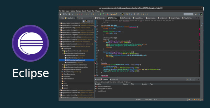Click the Eclipse logo on the left
210x108 pixels.
pos(30,43)
